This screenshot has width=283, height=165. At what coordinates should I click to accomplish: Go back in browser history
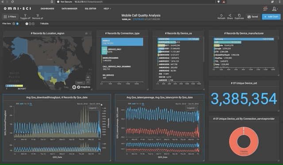point(3,2)
